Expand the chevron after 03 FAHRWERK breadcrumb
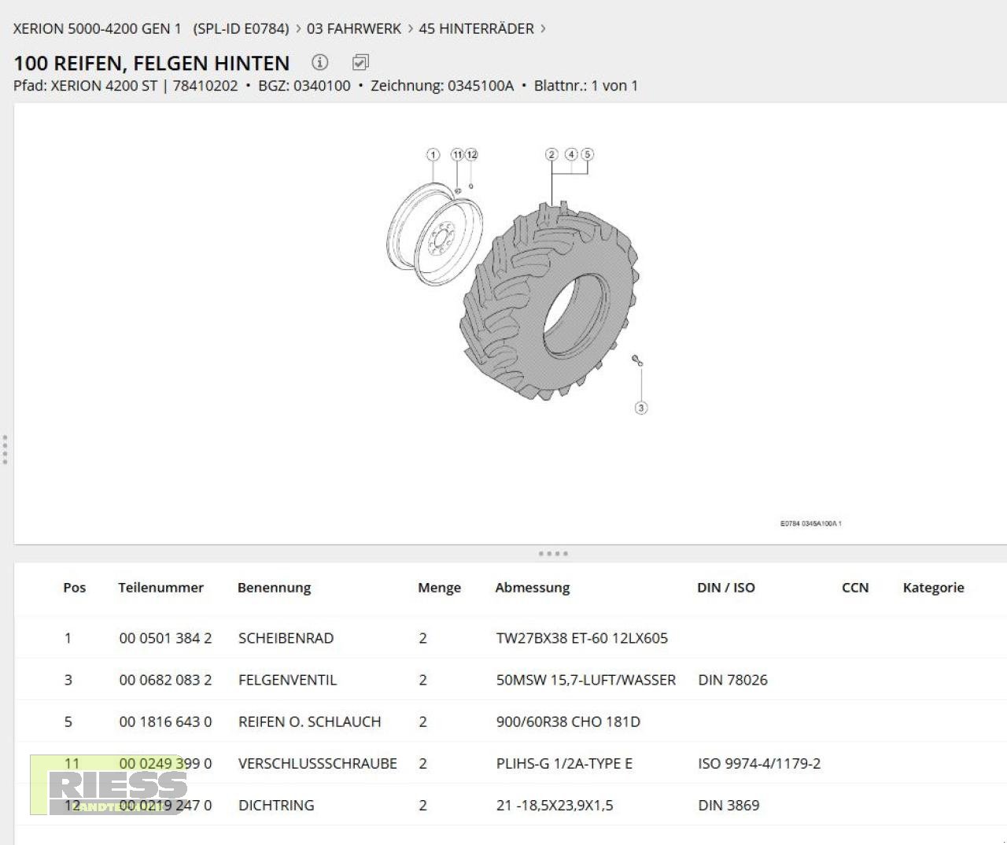This screenshot has width=1007, height=845. (411, 28)
